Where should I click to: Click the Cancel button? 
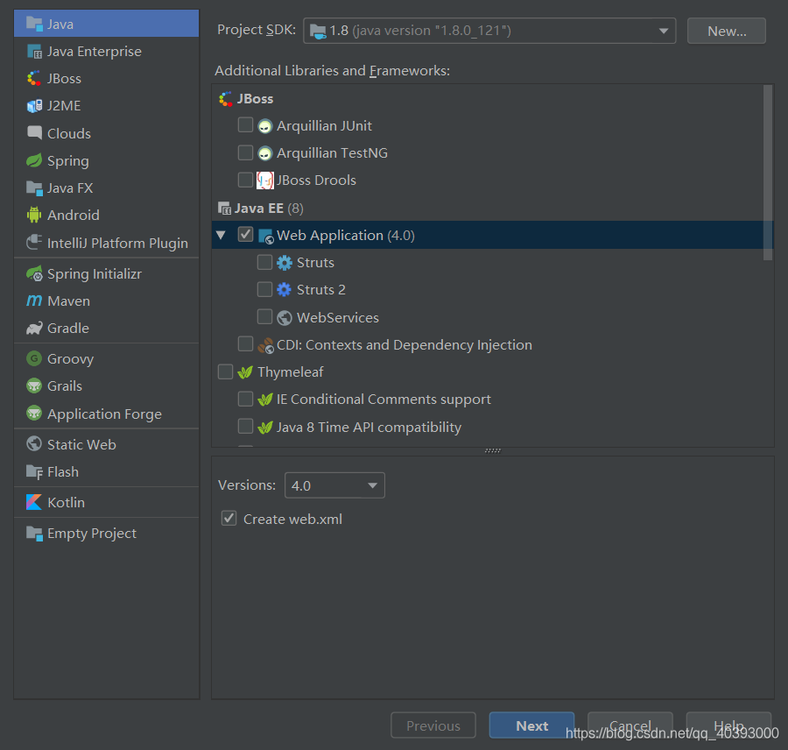click(630, 725)
